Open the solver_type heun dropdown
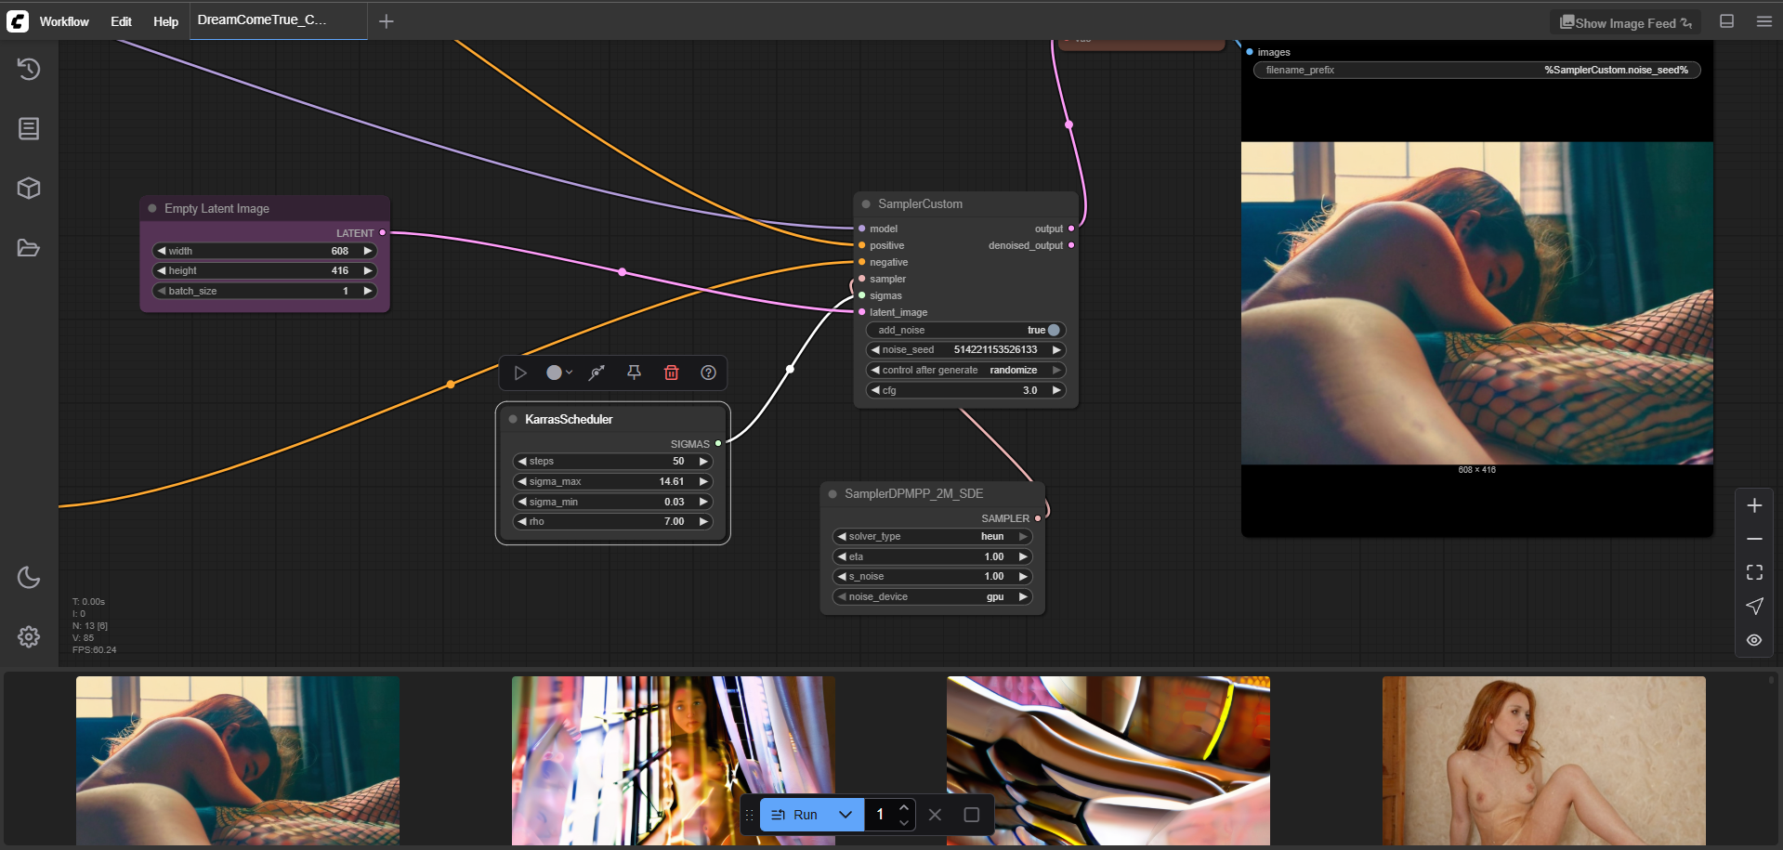This screenshot has width=1783, height=850. (933, 536)
